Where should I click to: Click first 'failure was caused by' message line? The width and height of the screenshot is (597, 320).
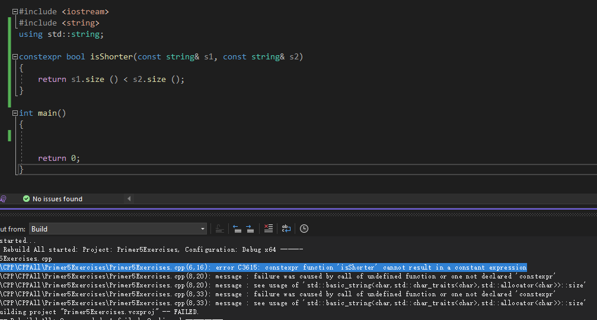coord(278,276)
